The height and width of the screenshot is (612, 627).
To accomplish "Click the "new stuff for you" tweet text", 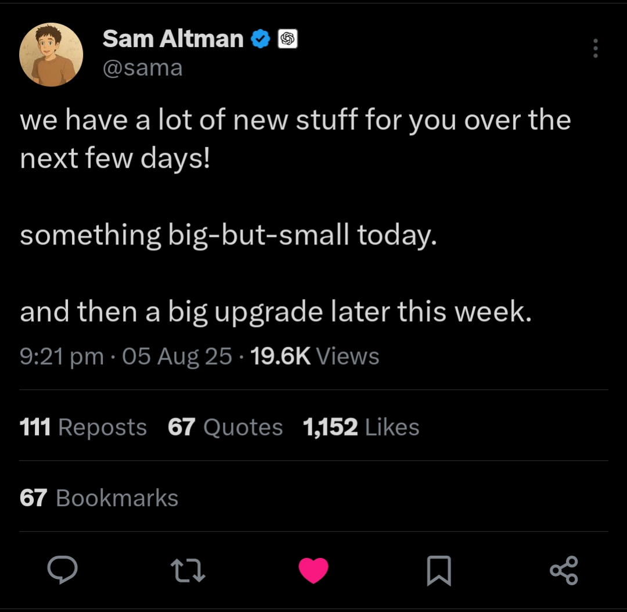I will click(296, 120).
